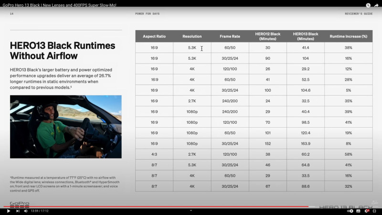Click the 4:3 aspect ratio cell
382x215 pixels.
point(154,154)
